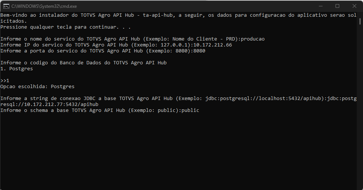Click the entered schema value "public" at line end

pos(190,110)
